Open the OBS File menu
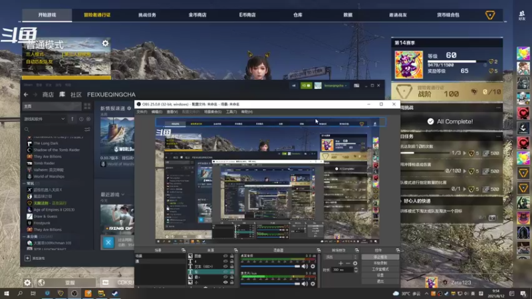Screen dimensions: 532x299 tap(142, 112)
